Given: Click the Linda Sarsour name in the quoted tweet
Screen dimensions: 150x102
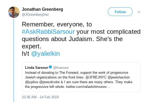Looking at the screenshot, I should pyautogui.click(x=37, y=67).
